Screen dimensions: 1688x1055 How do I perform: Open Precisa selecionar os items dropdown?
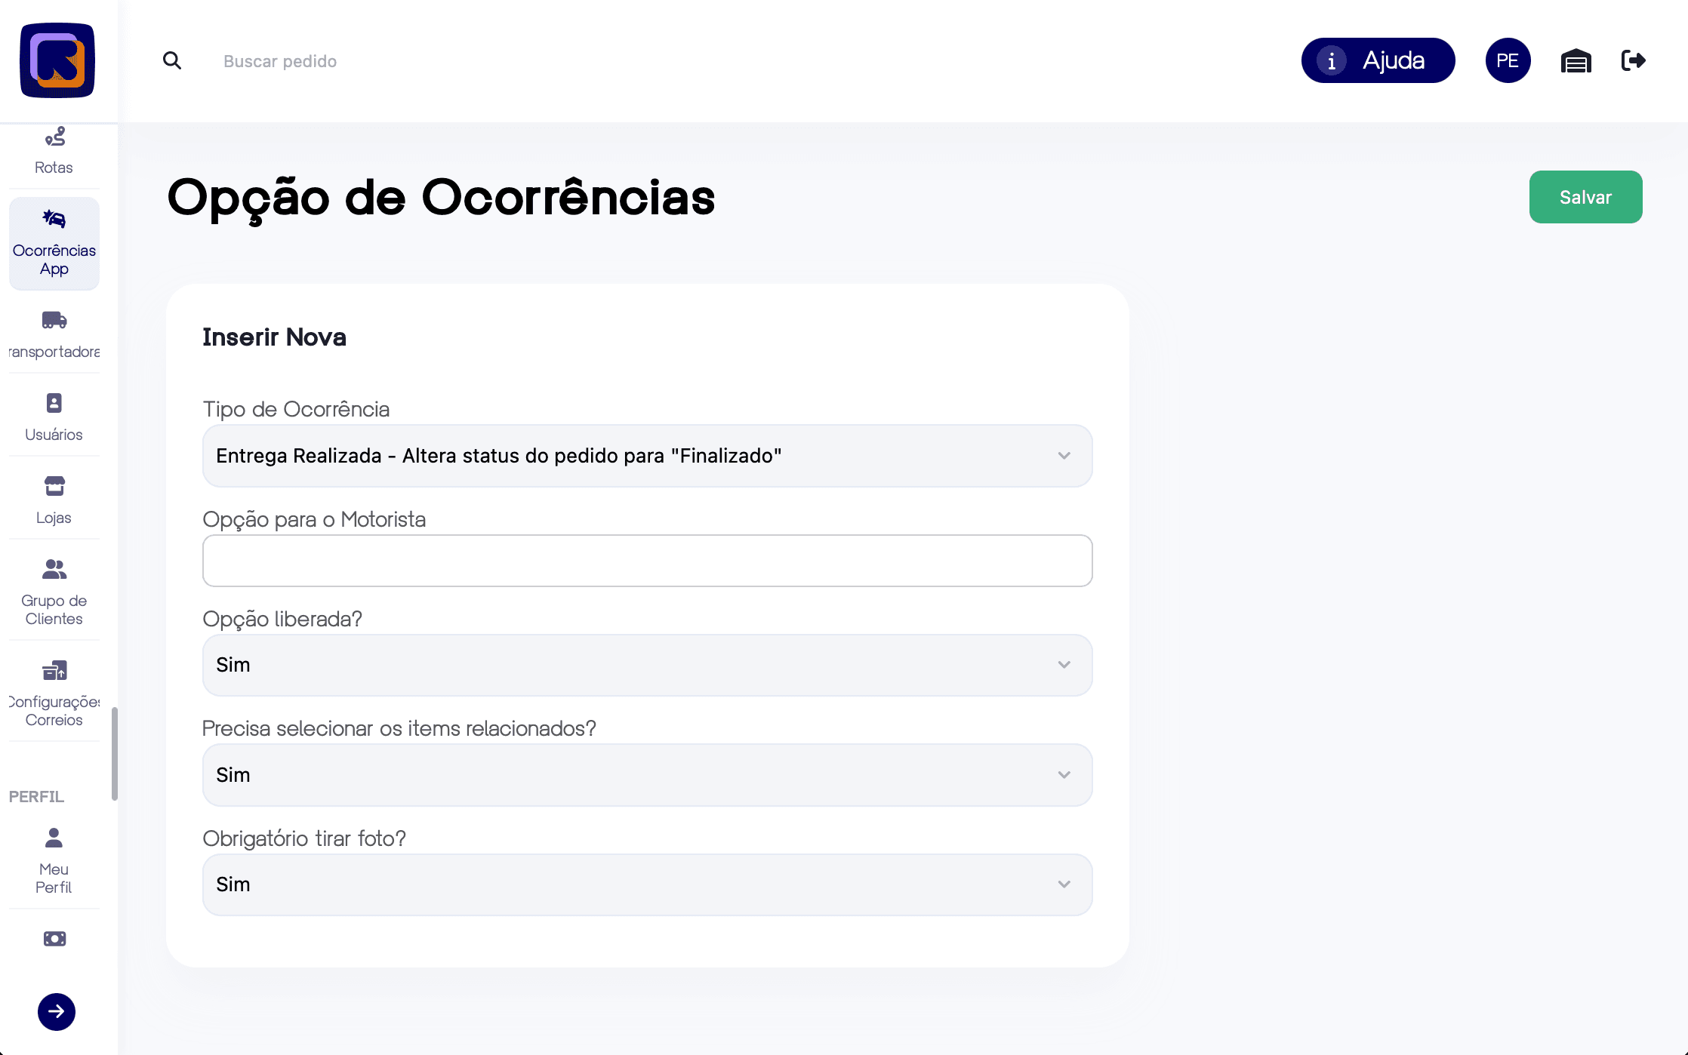click(x=647, y=775)
